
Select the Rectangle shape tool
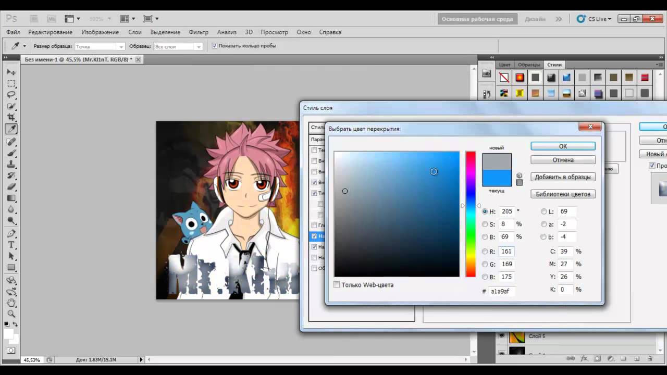click(x=11, y=268)
